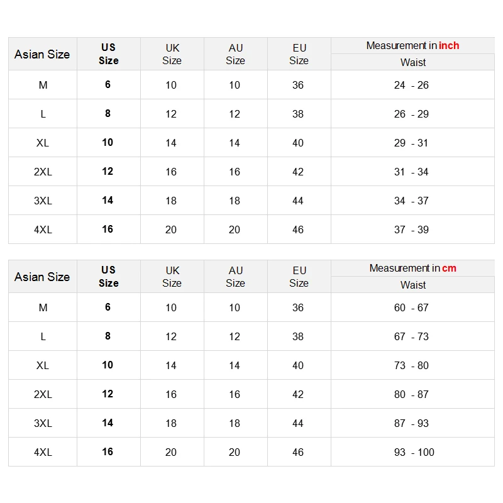Click 'UK Size' header in inch table
Screen dimensions: 503x503
click(x=172, y=54)
